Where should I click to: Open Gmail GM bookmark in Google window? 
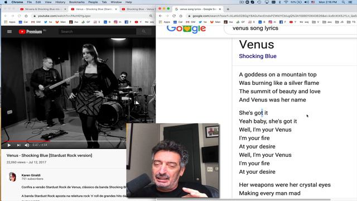(x=191, y=22)
